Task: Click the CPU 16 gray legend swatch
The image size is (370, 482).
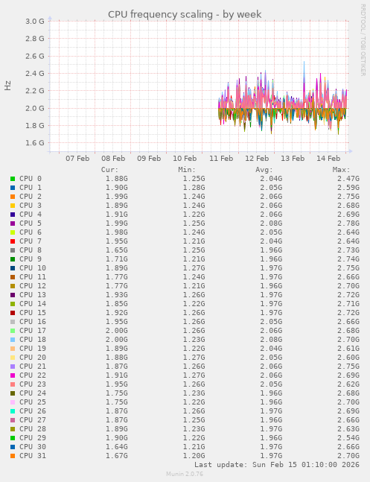Action: [13, 322]
